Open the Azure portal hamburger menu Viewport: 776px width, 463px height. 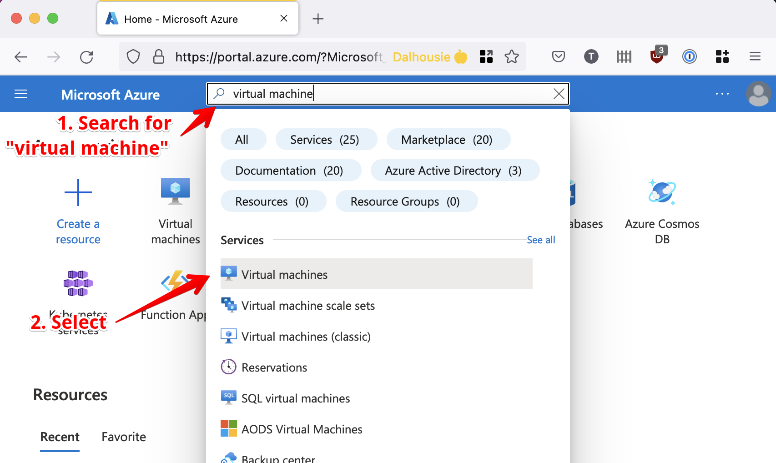click(21, 94)
